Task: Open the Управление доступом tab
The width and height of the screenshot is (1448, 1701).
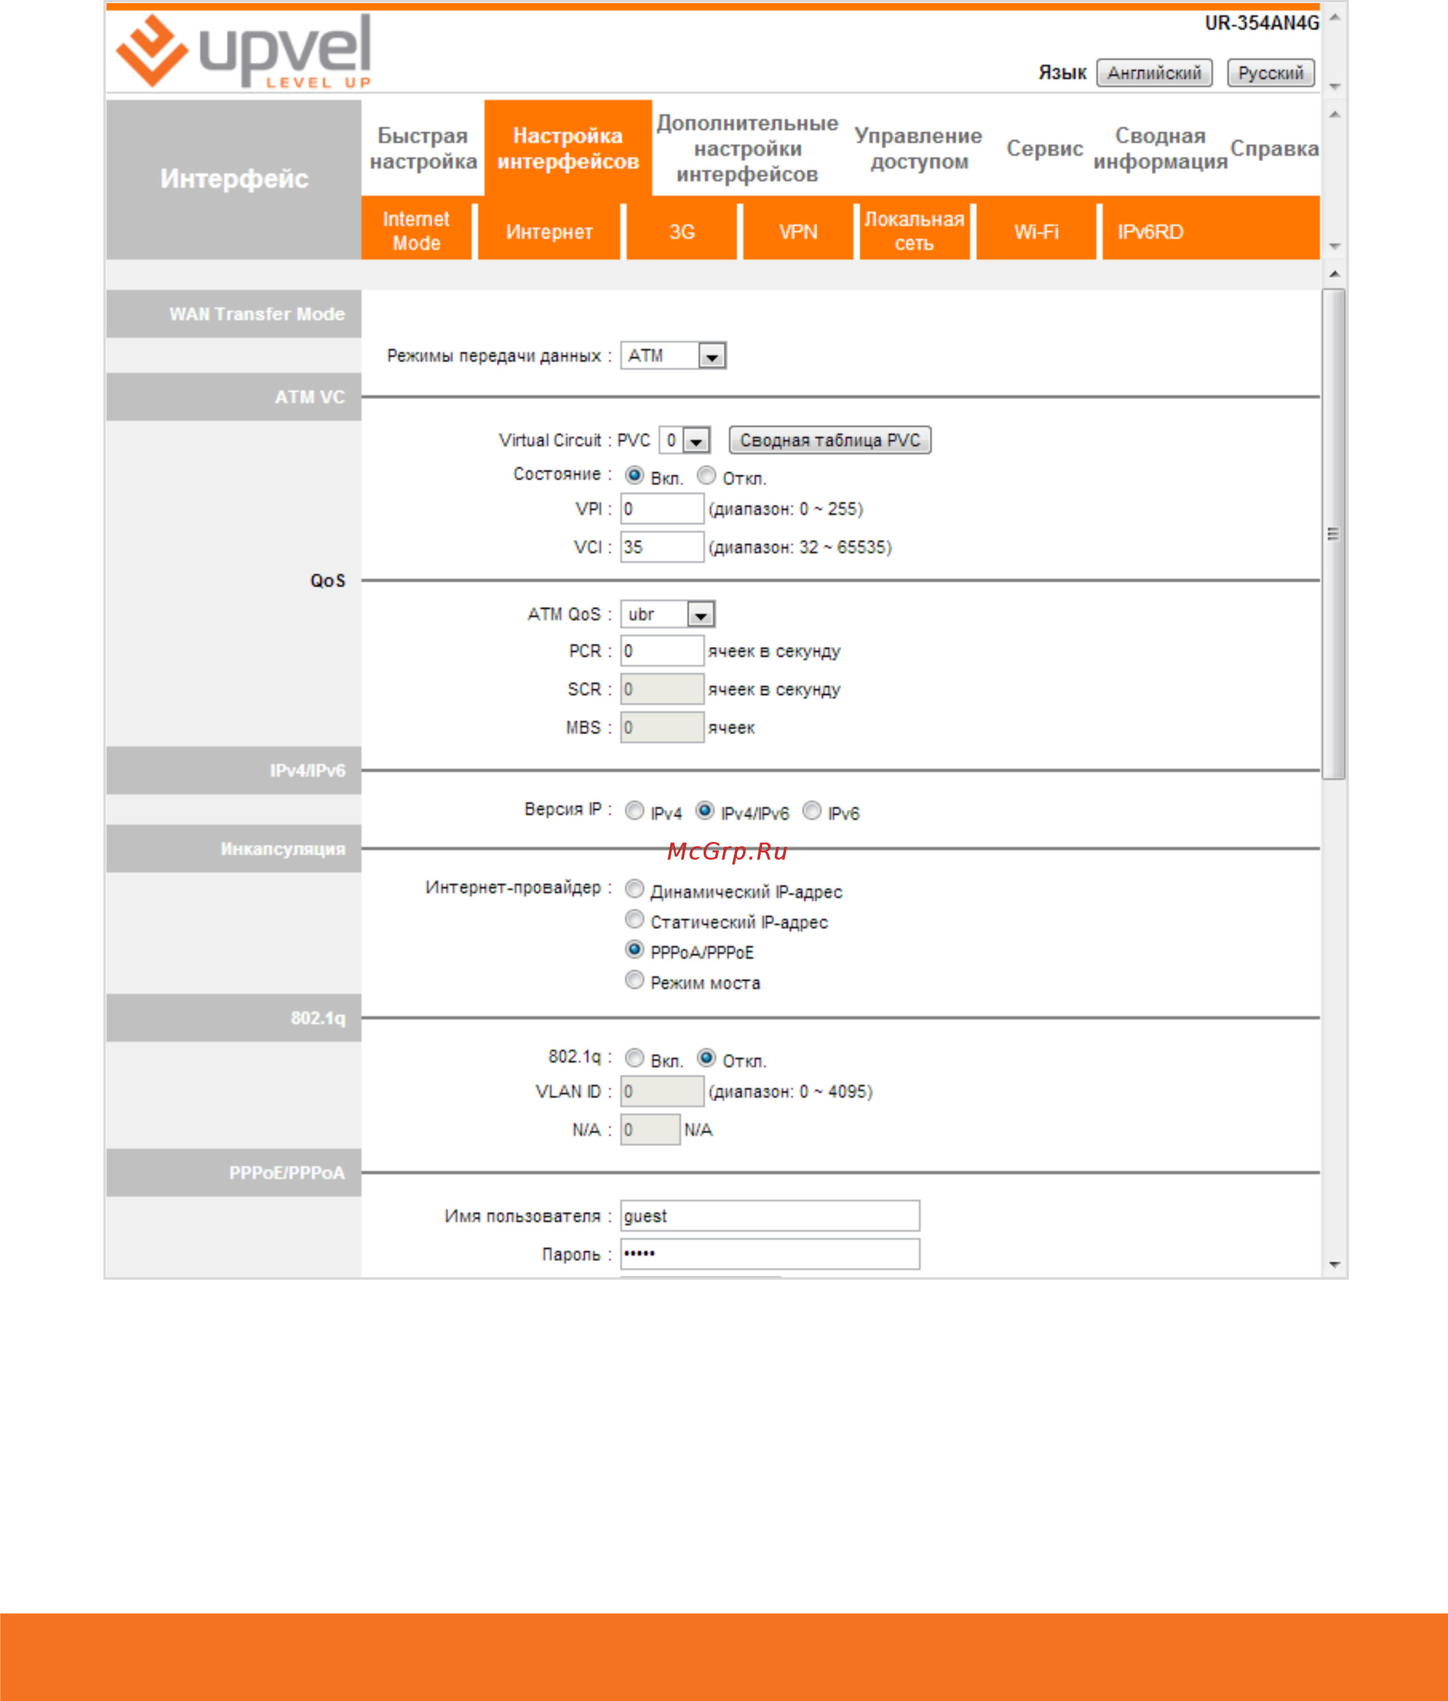Action: point(918,148)
